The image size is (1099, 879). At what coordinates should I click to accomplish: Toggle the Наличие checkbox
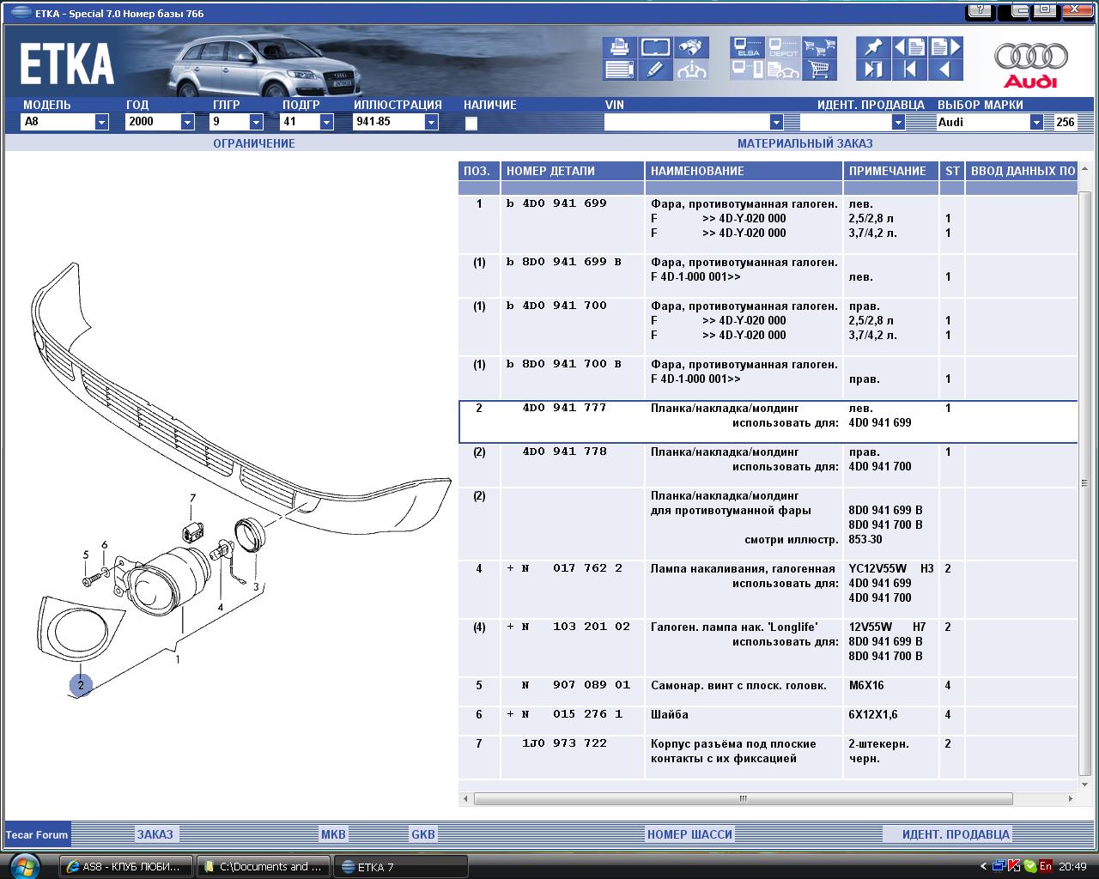[471, 123]
